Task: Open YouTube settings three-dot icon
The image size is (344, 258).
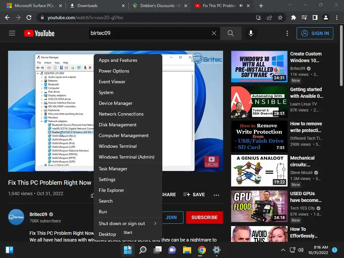Action: tap(287, 33)
